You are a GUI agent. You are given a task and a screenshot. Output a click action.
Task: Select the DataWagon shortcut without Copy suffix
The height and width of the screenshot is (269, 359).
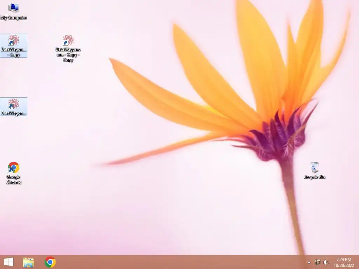point(14,107)
